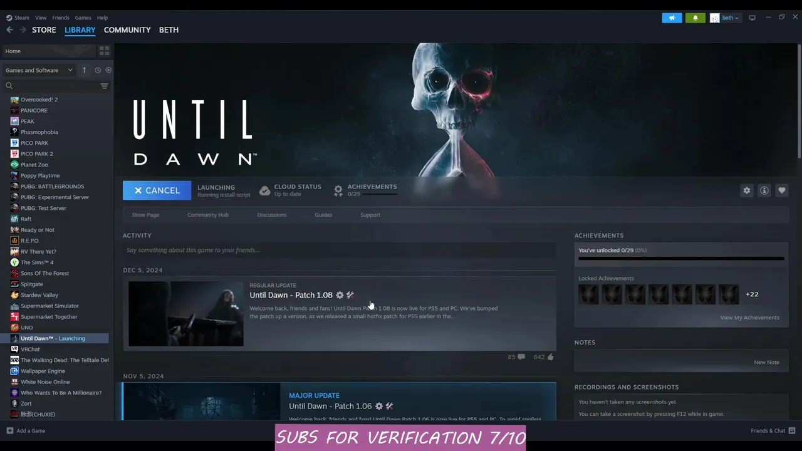Click the library search magnifier icon
Image resolution: width=802 pixels, height=451 pixels.
tap(9, 86)
